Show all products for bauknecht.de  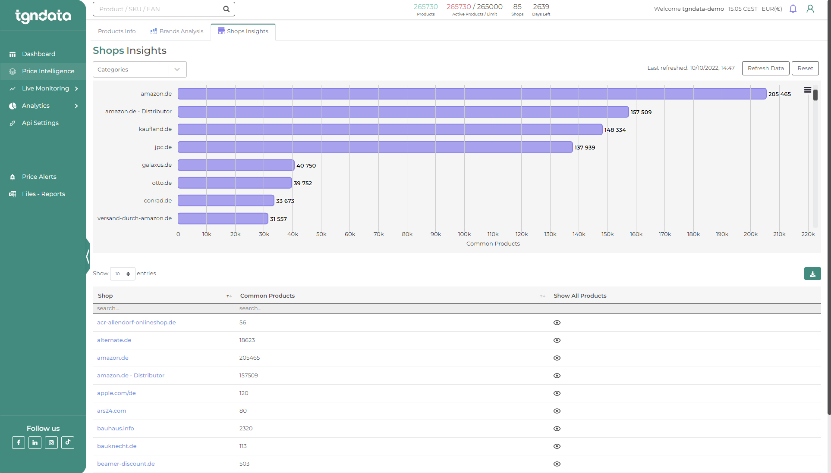point(557,446)
